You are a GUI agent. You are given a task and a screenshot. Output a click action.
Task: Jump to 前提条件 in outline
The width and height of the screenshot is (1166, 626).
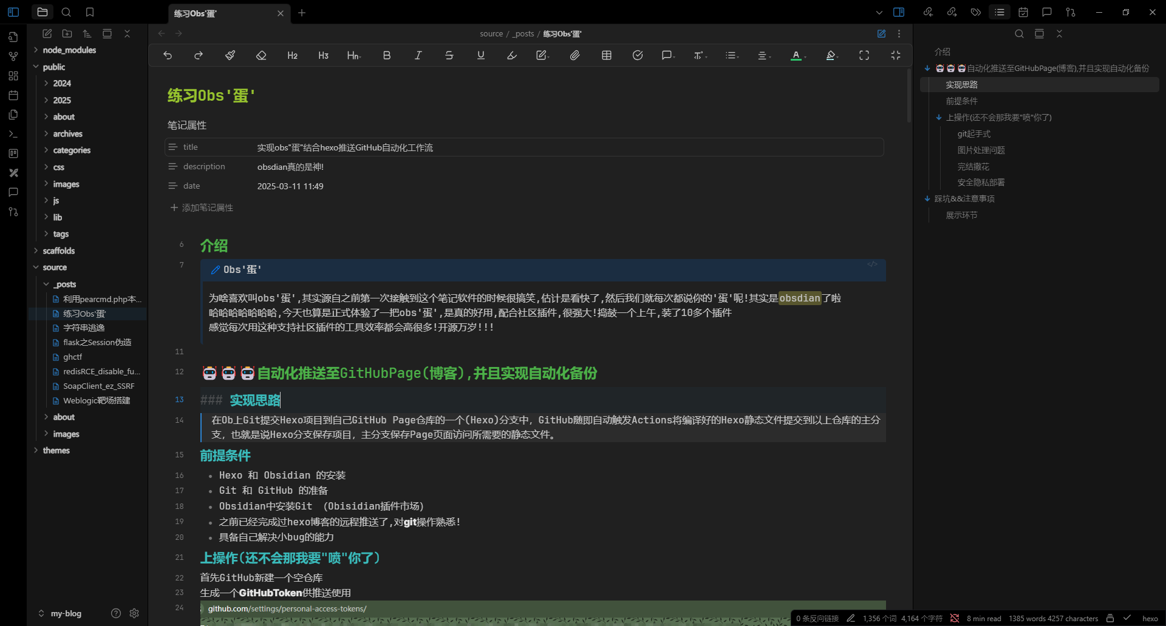click(x=961, y=101)
